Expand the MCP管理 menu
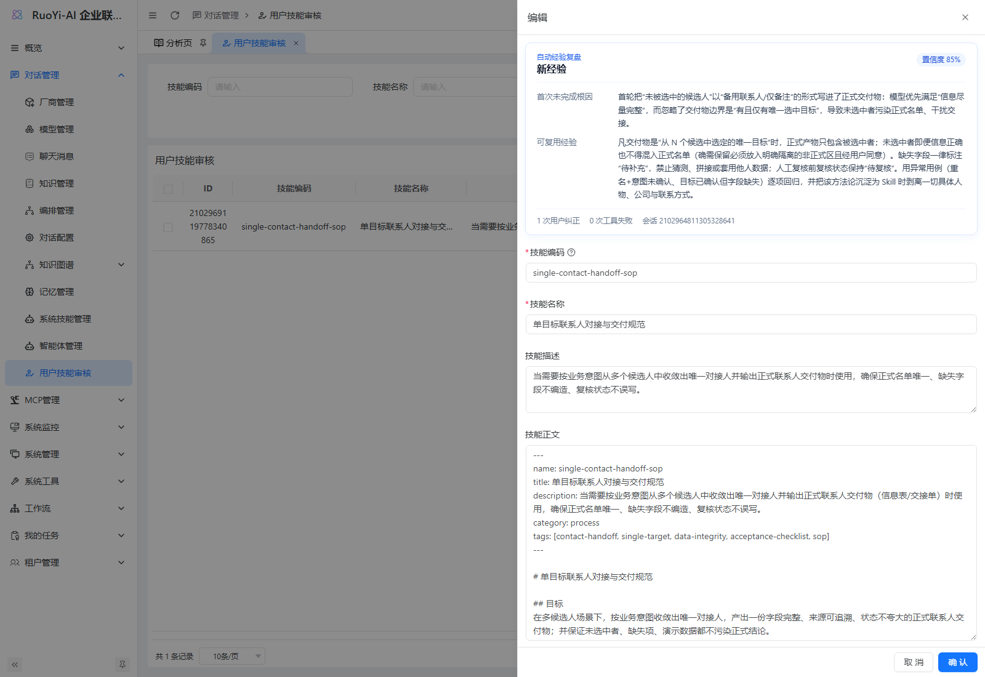985x677 pixels. [x=68, y=400]
